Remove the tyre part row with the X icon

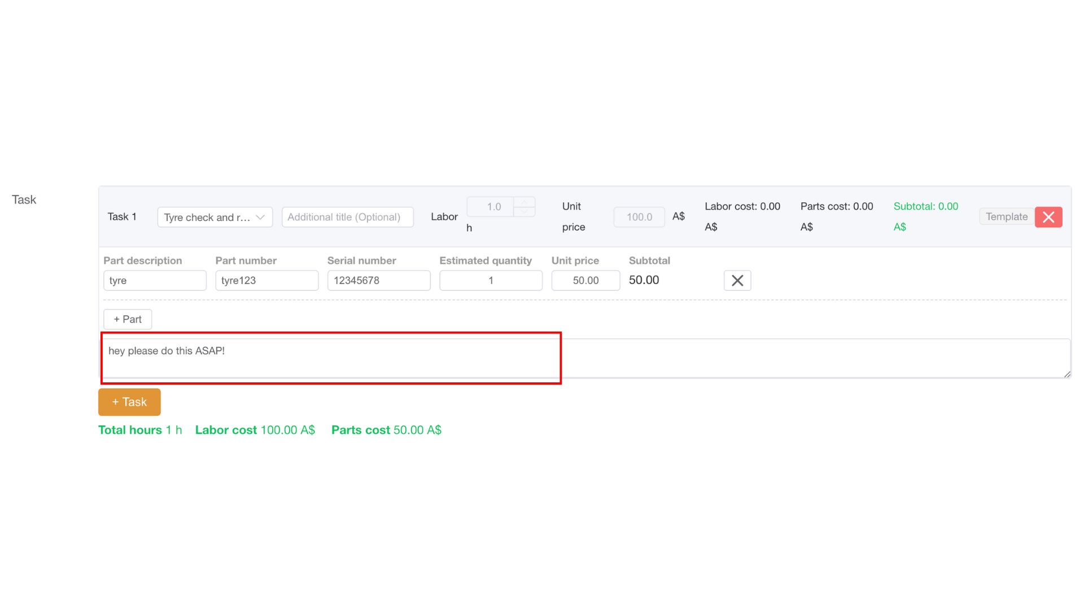737,280
